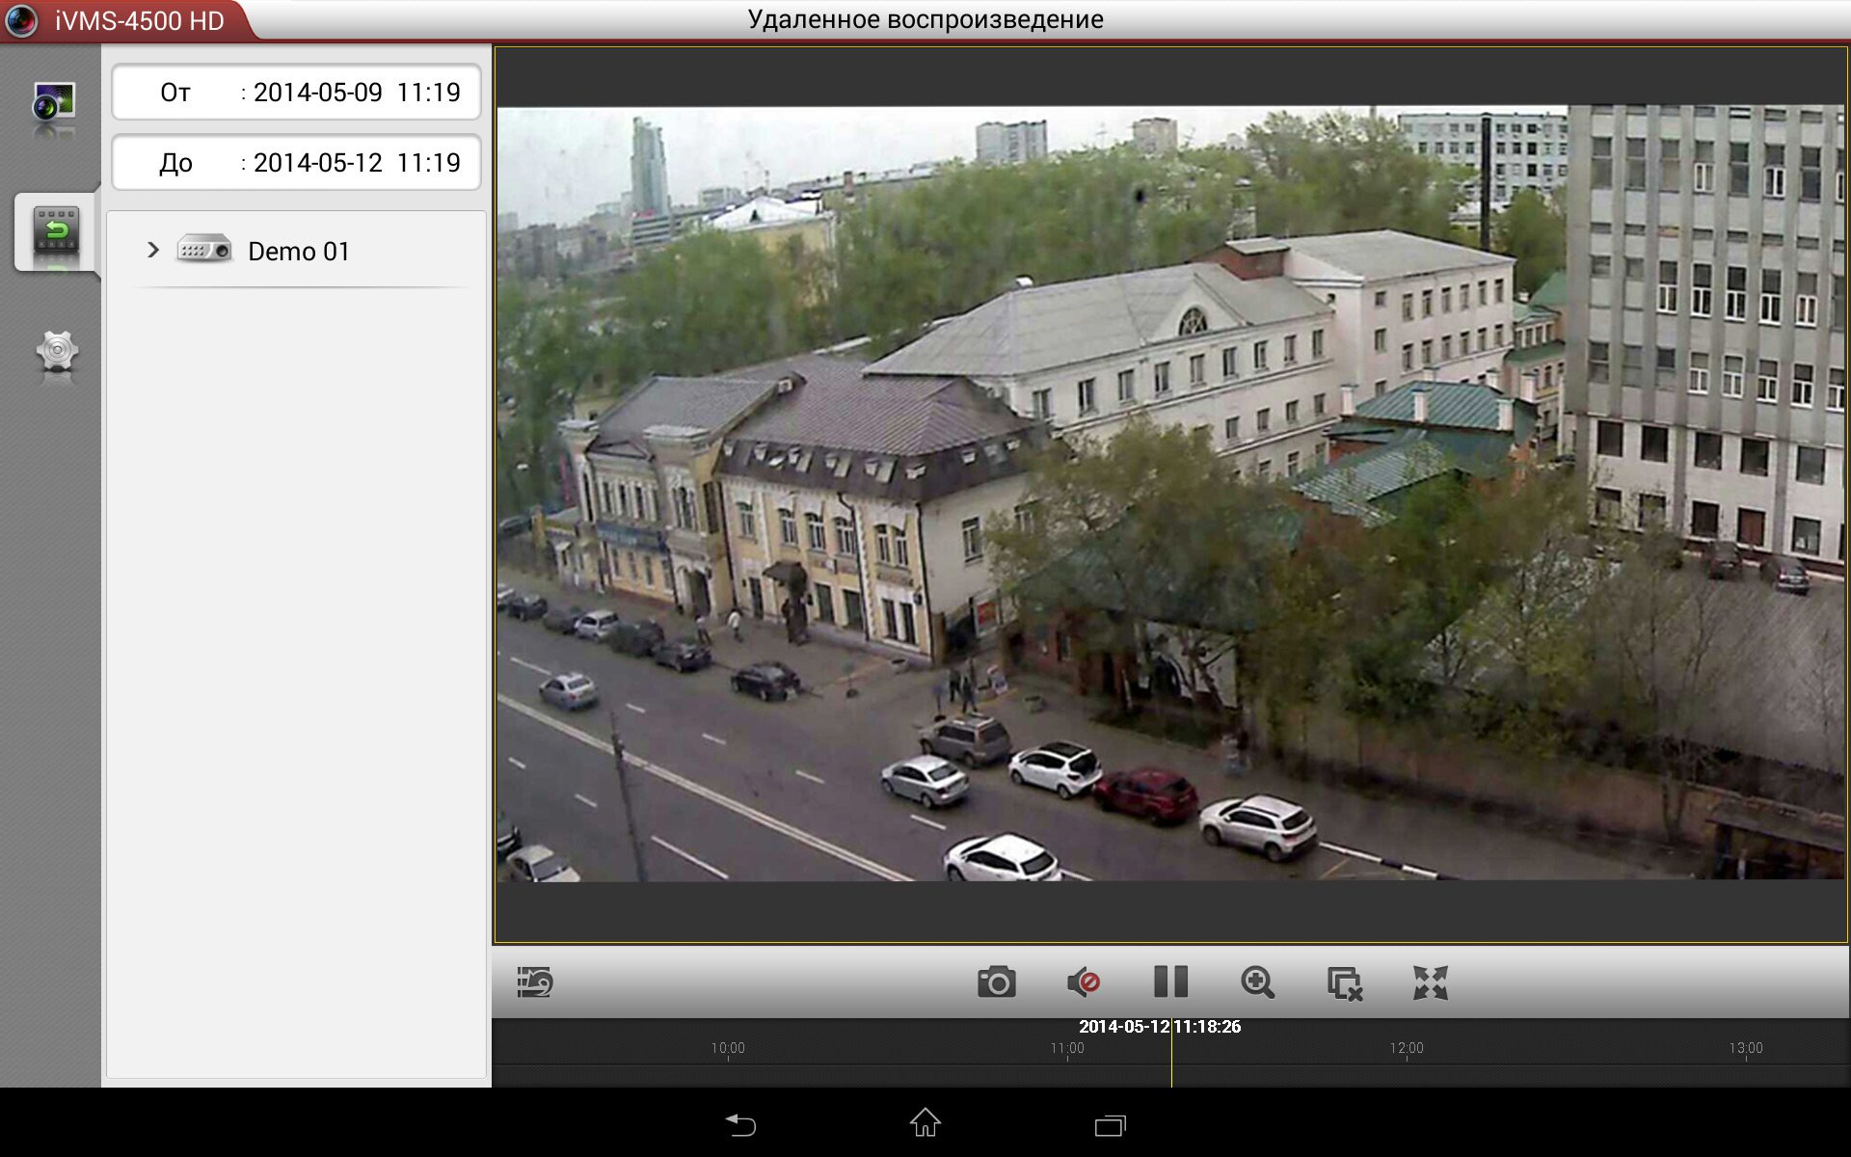The width and height of the screenshot is (1851, 1157).
Task: Tap the Android back button
Action: point(740,1124)
